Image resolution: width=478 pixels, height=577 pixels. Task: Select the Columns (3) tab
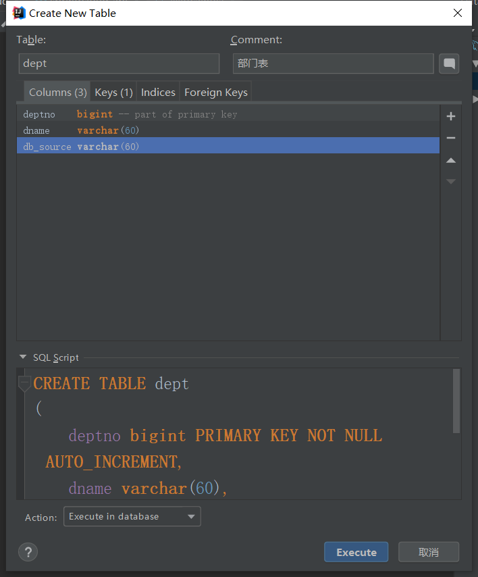click(57, 93)
